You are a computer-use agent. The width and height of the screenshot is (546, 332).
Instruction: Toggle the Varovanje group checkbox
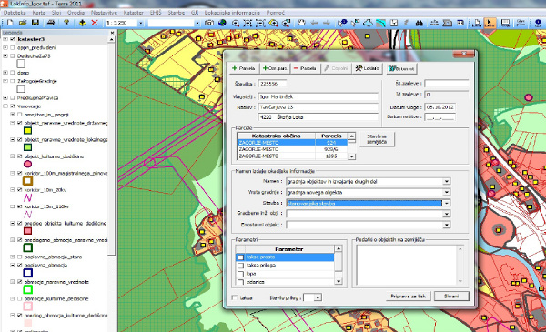click(x=13, y=106)
